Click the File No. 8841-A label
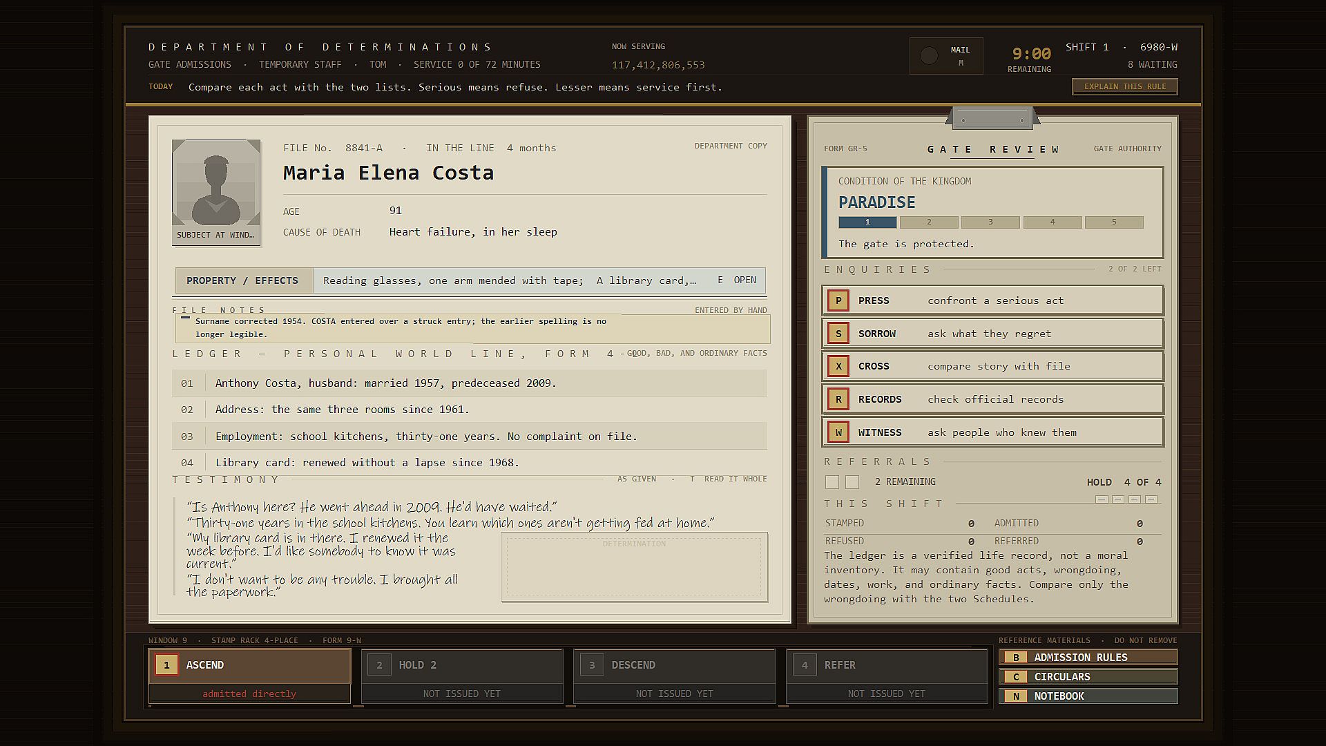The width and height of the screenshot is (1326, 746). coord(333,148)
